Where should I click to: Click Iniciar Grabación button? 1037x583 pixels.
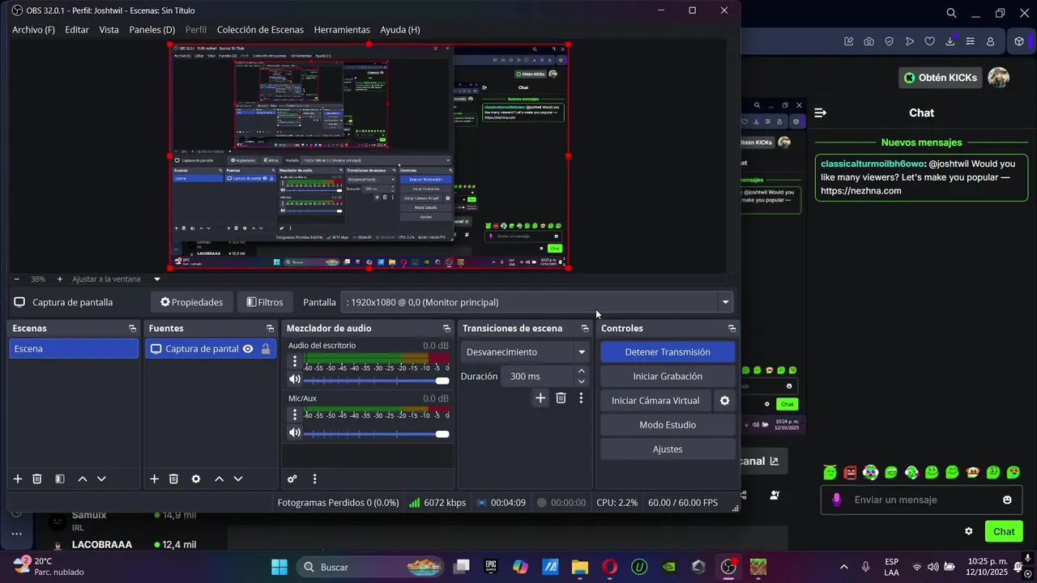pyautogui.click(x=668, y=377)
